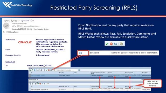166x93 pixels.
Task: Click the first icon in the Party toolbar
Action: (x=30, y=70)
